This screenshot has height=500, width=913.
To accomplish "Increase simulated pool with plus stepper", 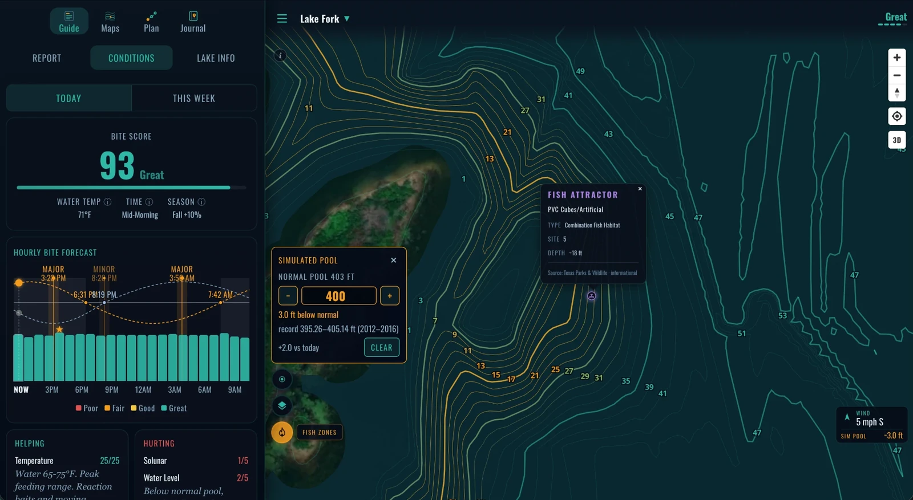I will coord(390,296).
